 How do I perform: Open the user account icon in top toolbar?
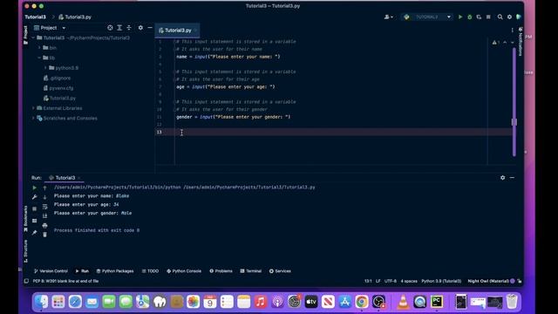[388, 17]
